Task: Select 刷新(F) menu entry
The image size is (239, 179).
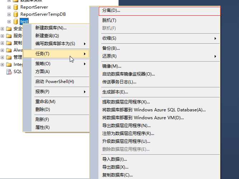Action: 56,120
